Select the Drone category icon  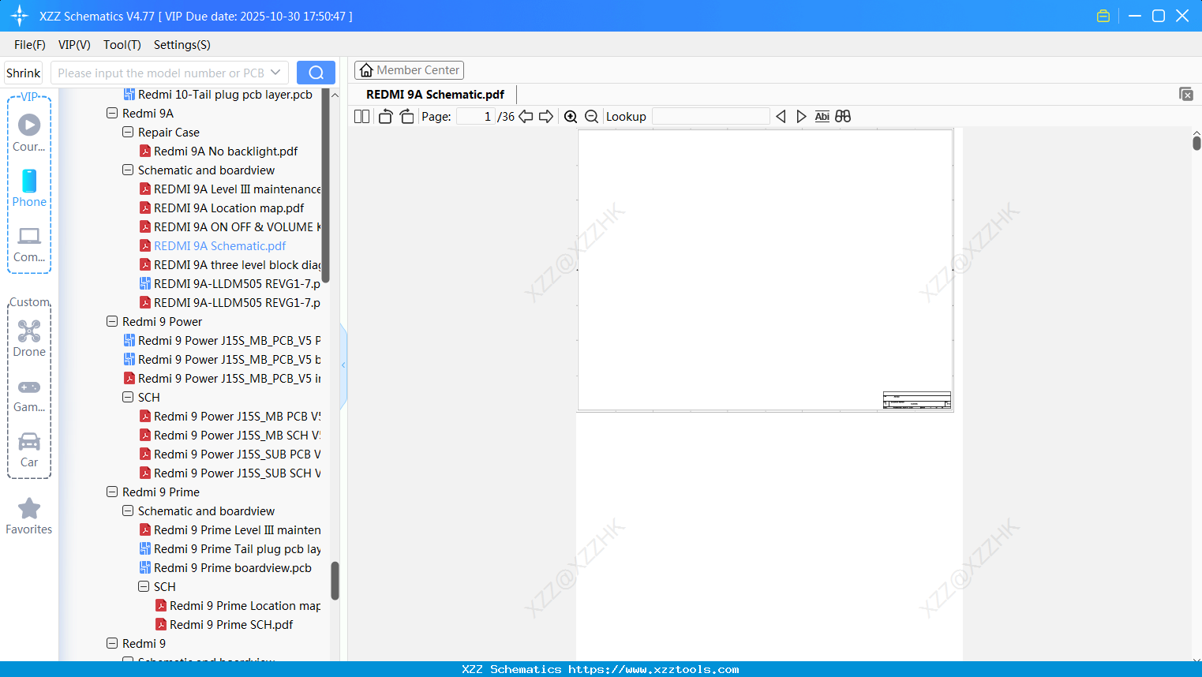(x=29, y=338)
